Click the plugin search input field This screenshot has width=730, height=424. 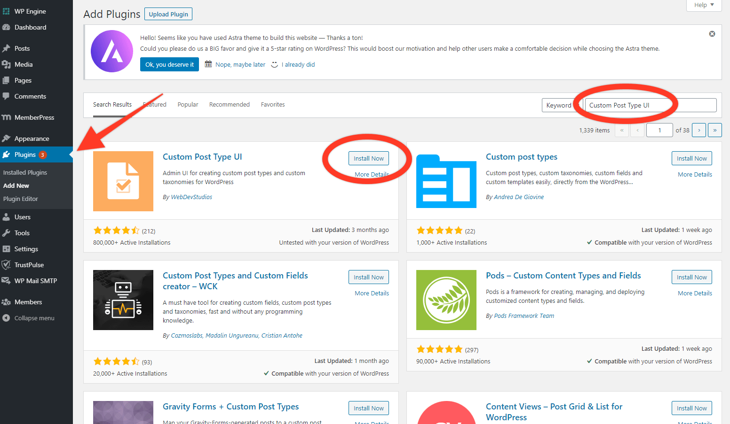pos(651,105)
